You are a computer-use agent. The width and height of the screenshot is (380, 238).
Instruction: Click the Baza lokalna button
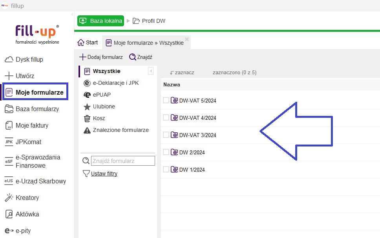[x=100, y=21]
